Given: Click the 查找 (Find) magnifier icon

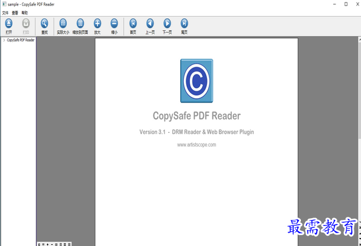Looking at the screenshot, I should 44,24.
